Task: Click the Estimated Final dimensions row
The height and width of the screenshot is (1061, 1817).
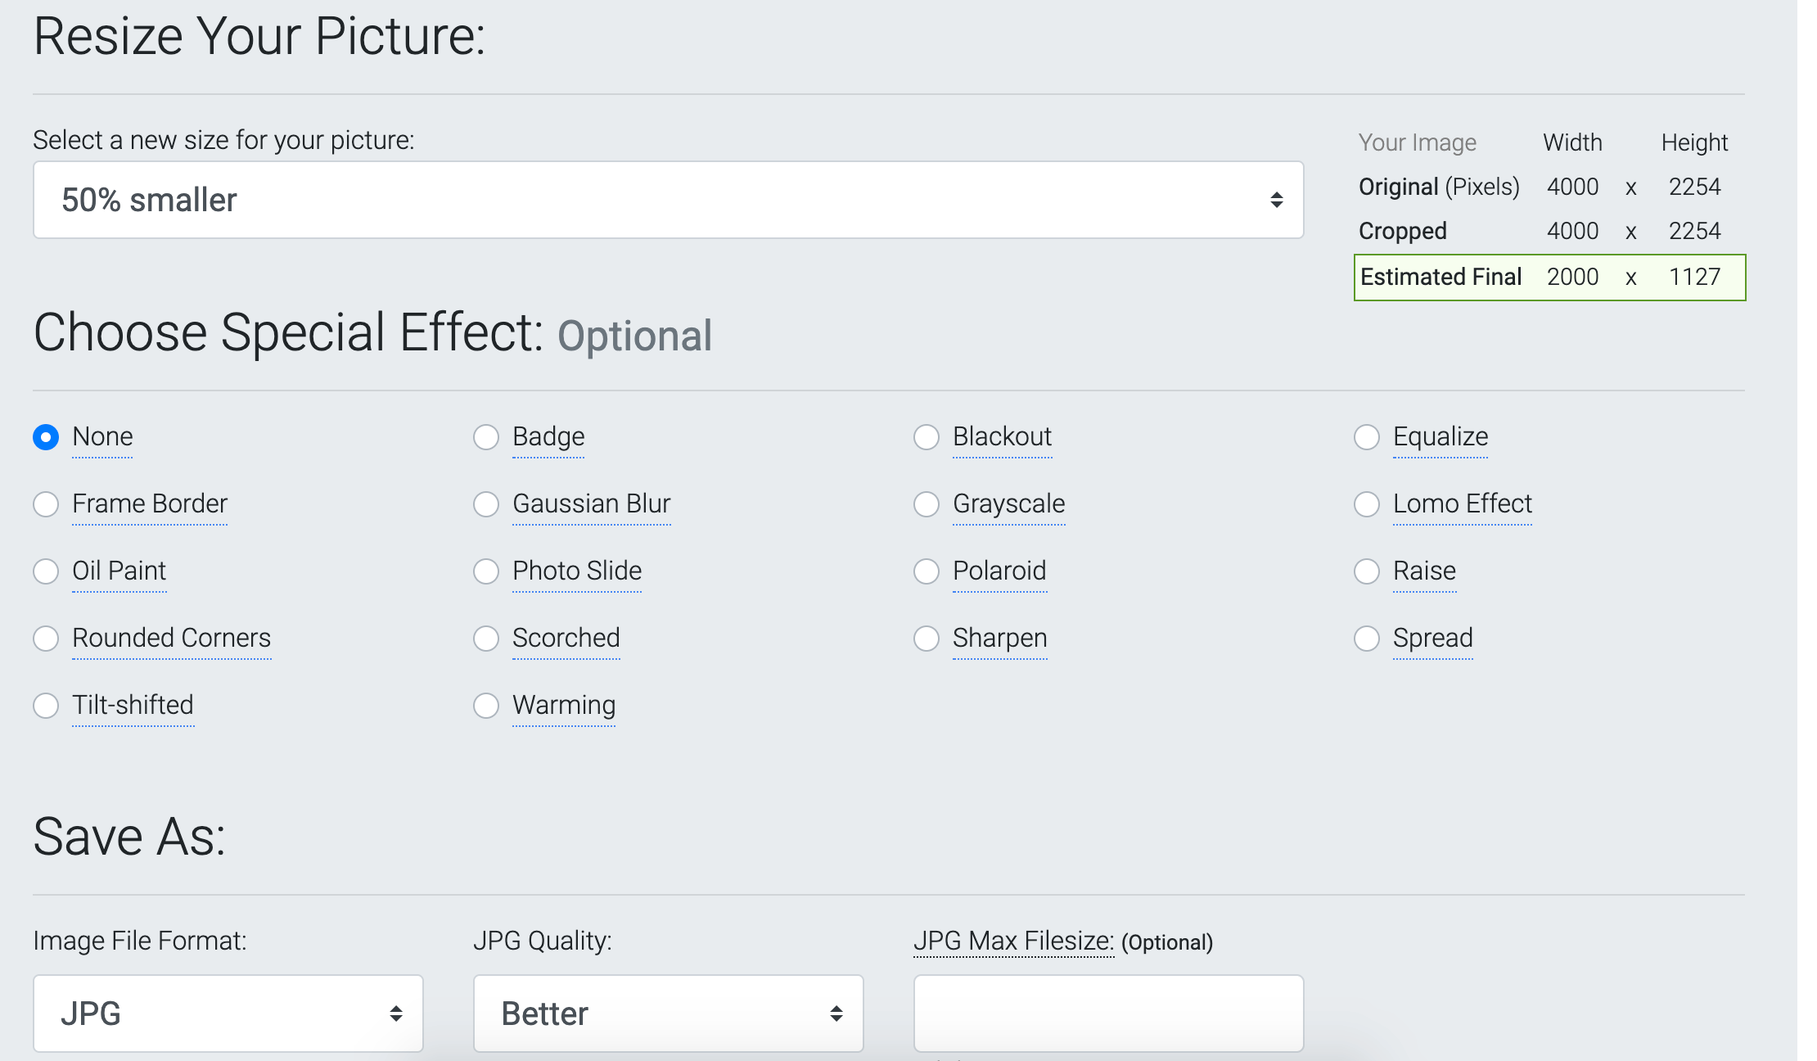Action: click(1549, 277)
